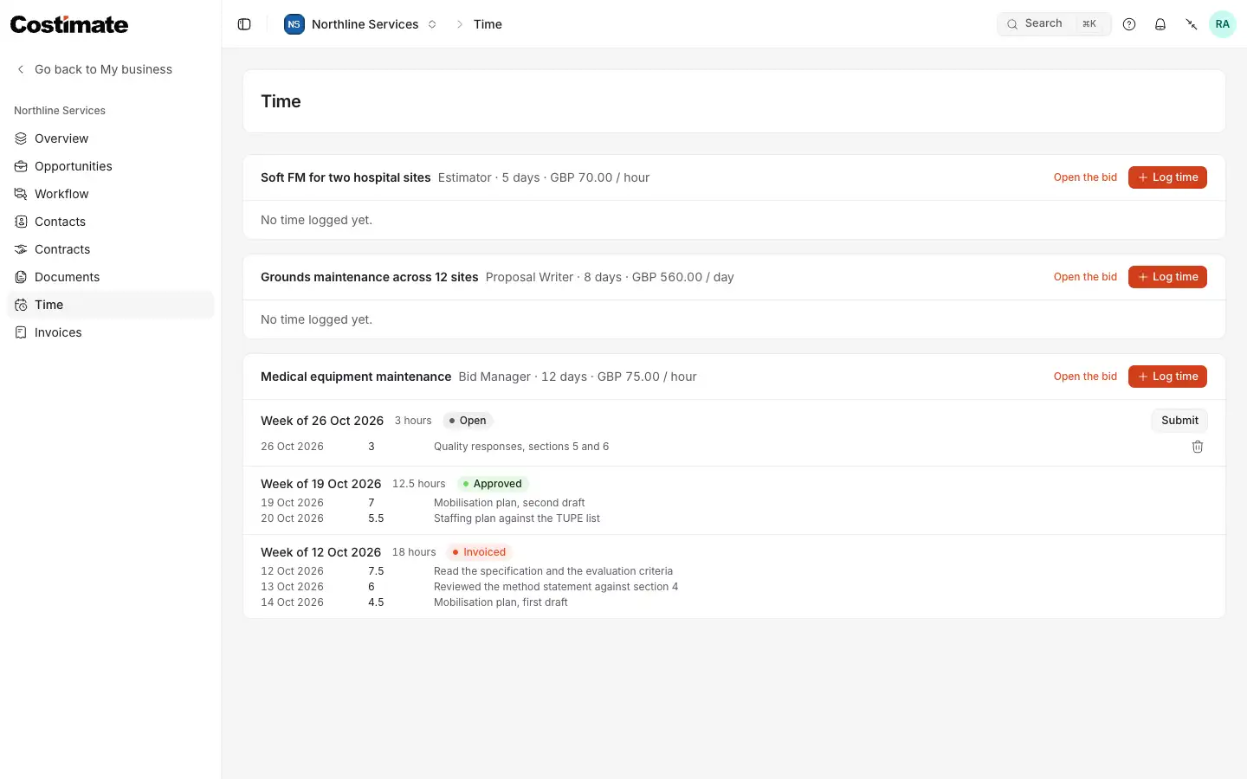Focus the Search field
The width and height of the screenshot is (1247, 779).
(x=1054, y=24)
